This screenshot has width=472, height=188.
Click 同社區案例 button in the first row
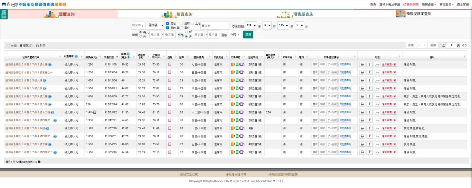coord(345,65)
